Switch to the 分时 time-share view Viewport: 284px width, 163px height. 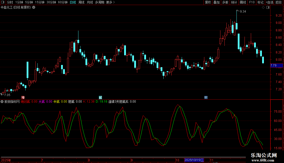(x=10, y=2)
